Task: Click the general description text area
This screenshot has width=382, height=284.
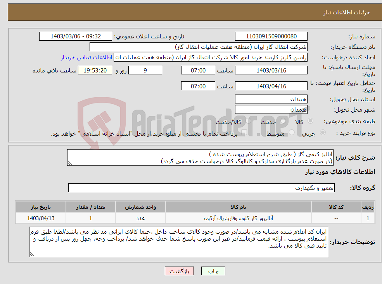Action: tap(200, 158)
